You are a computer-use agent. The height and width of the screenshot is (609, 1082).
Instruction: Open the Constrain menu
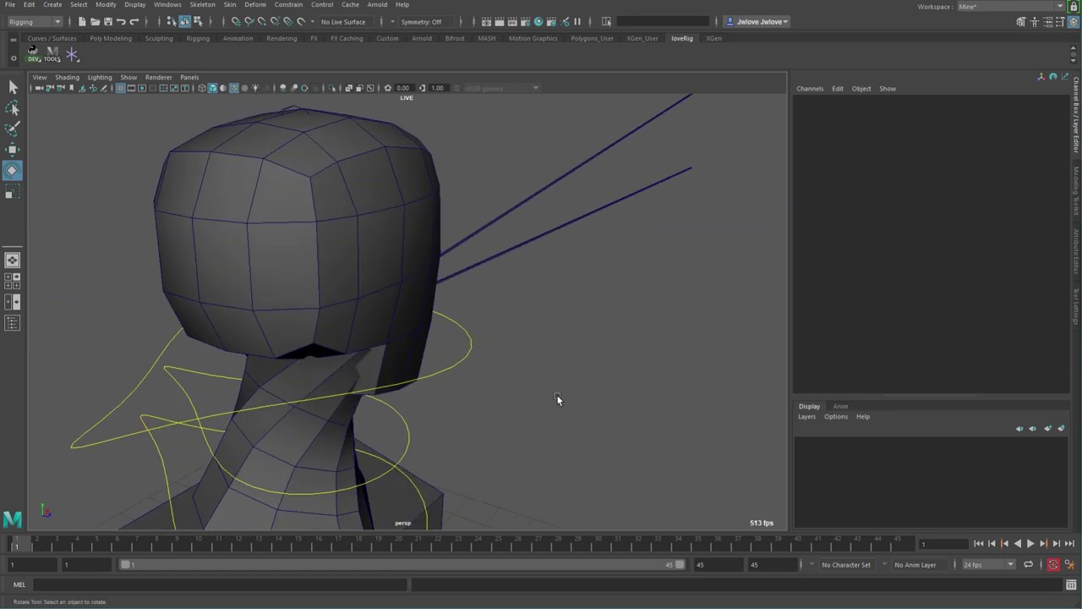[288, 4]
